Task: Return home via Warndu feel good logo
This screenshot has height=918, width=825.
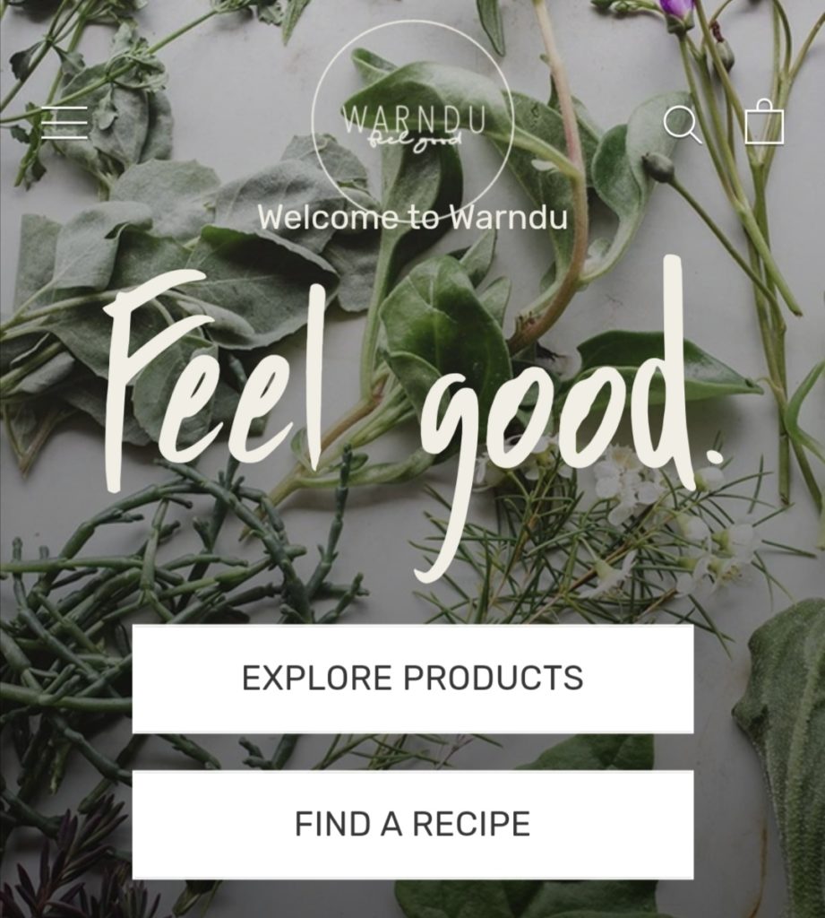Action: click(413, 122)
